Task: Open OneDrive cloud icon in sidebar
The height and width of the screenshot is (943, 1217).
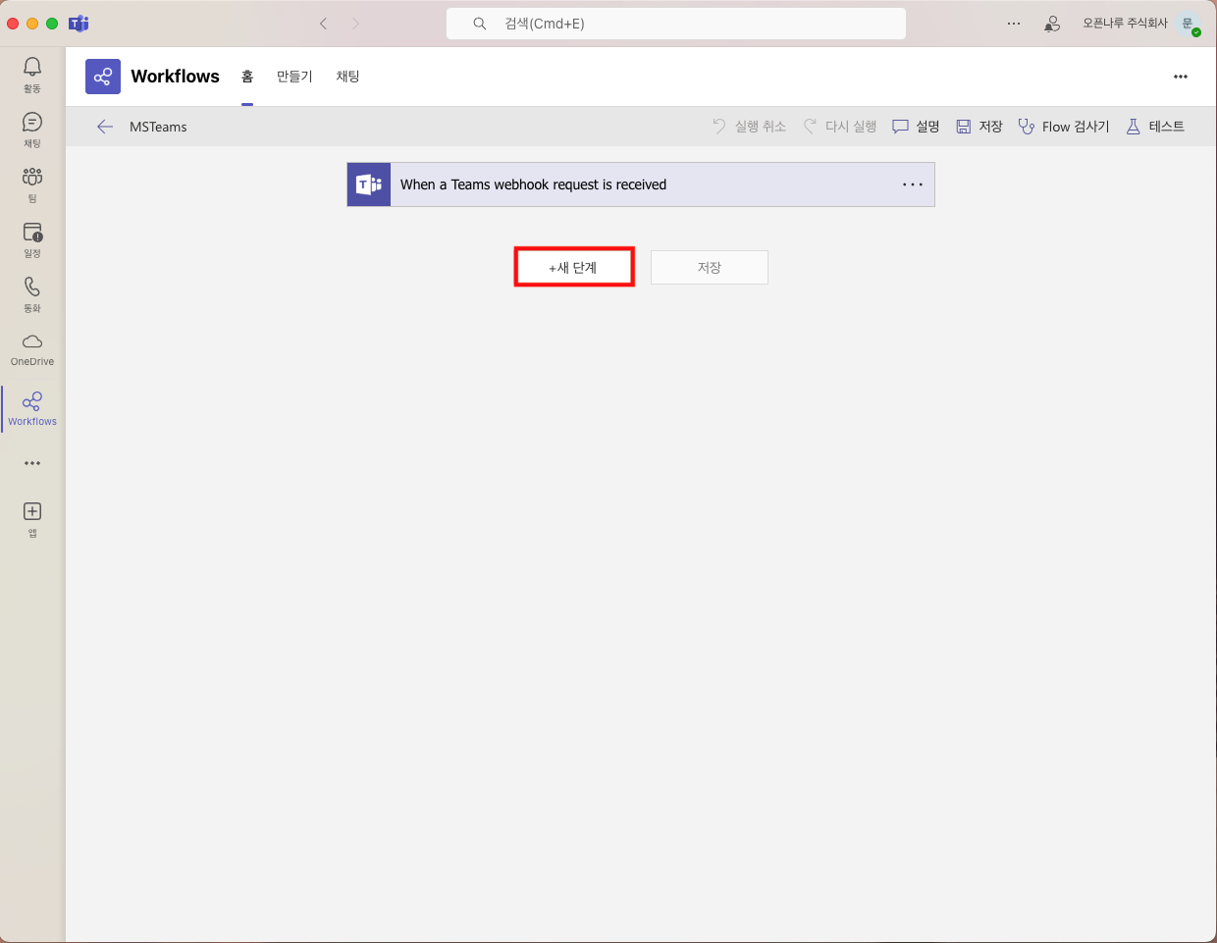Action: (32, 342)
